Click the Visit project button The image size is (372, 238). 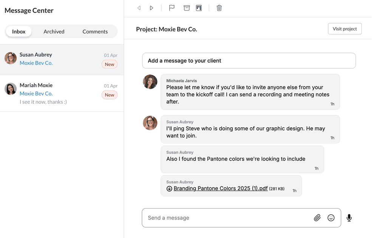[345, 29]
